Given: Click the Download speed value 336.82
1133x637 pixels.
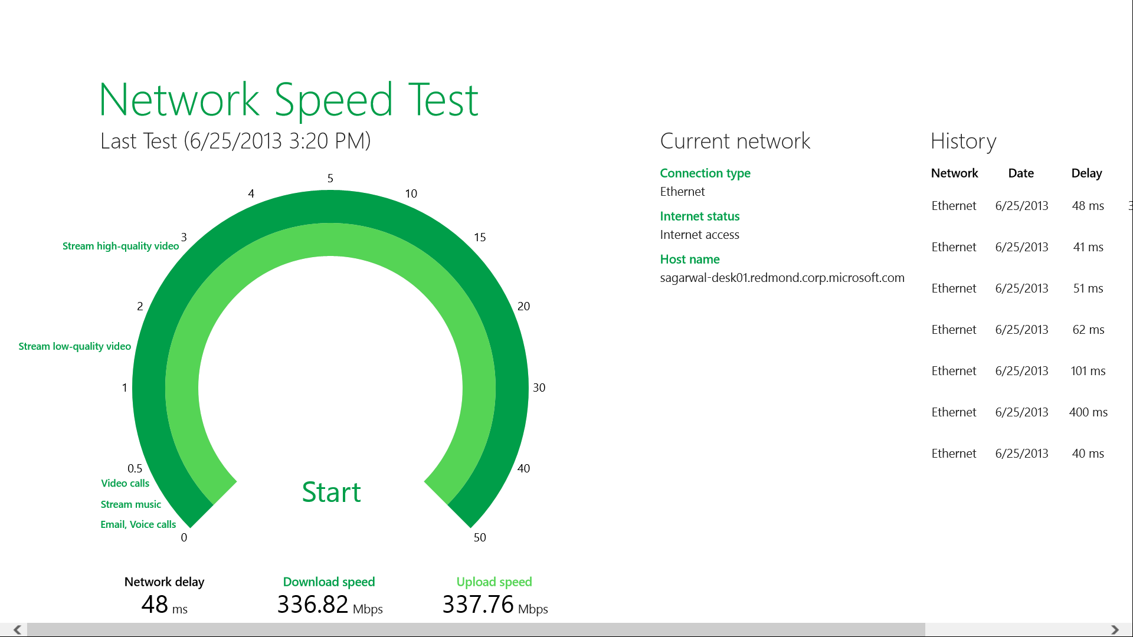Looking at the screenshot, I should coord(313,604).
